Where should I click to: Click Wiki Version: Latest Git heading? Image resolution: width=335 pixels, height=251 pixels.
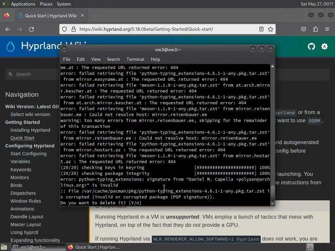(x=32, y=107)
